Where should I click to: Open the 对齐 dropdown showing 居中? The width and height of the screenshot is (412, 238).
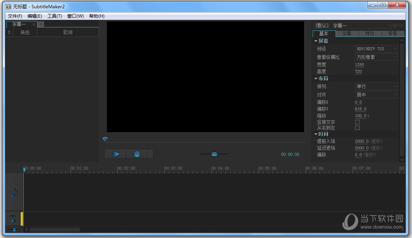click(x=376, y=95)
